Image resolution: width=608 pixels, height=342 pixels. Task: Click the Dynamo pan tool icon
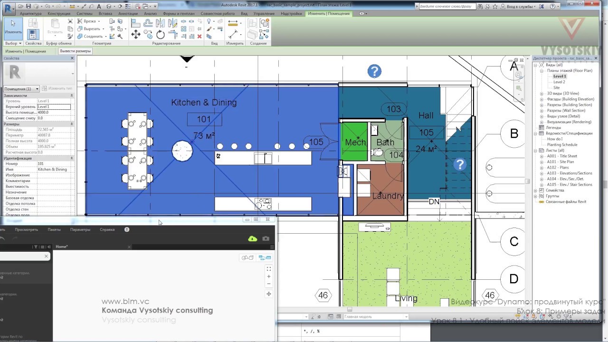tap(269, 294)
